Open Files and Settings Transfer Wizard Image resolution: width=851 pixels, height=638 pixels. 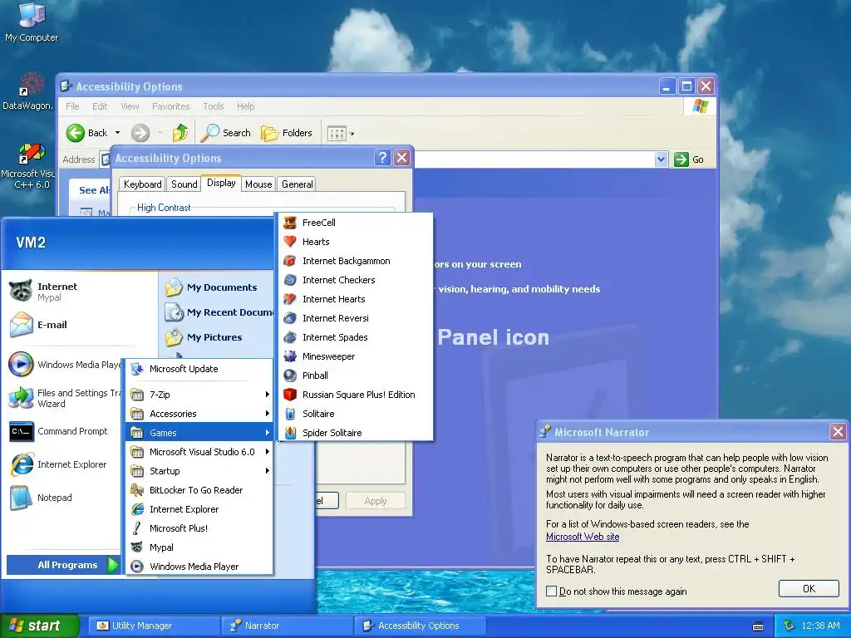(63, 398)
